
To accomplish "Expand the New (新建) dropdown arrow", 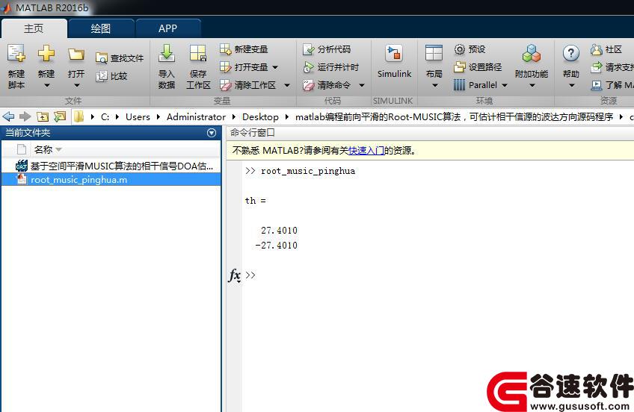I will pos(46,85).
